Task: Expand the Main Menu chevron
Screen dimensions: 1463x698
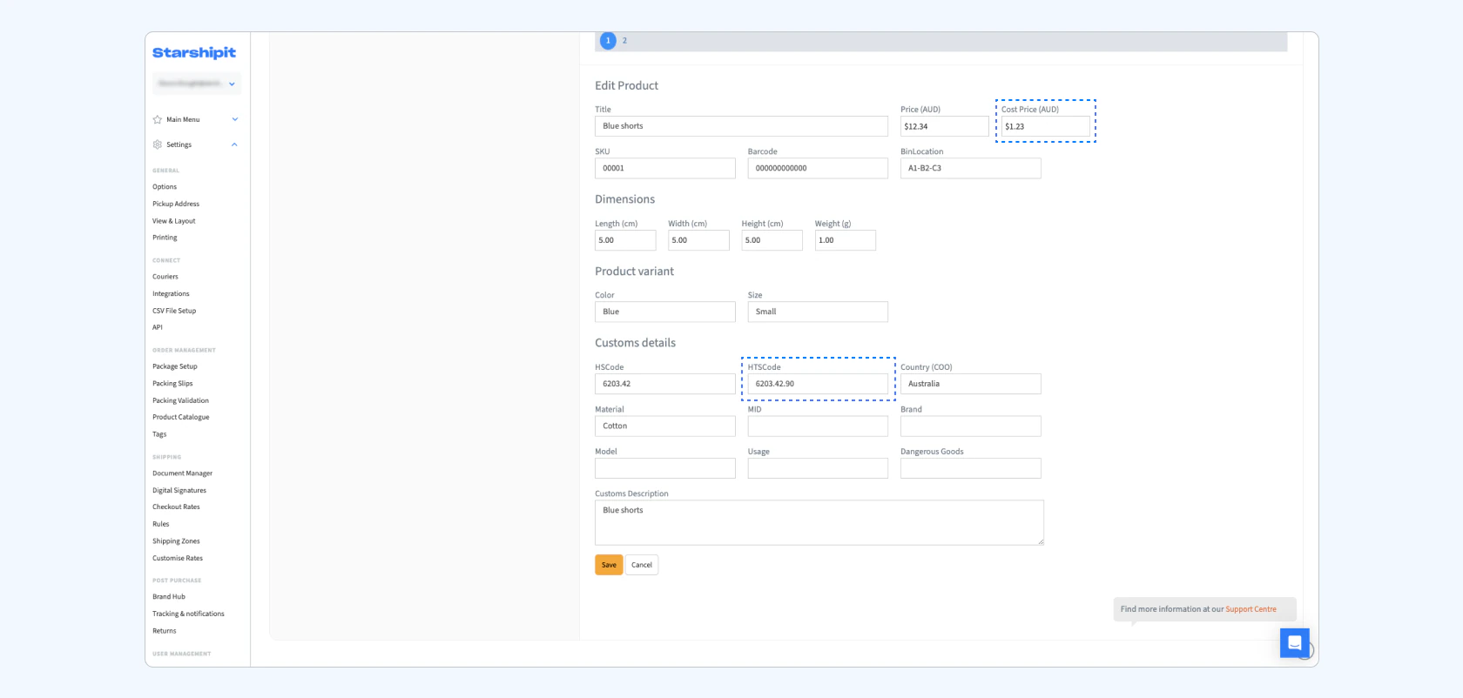Action: pos(234,120)
